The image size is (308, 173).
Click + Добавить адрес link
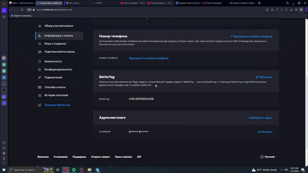pos(260,118)
